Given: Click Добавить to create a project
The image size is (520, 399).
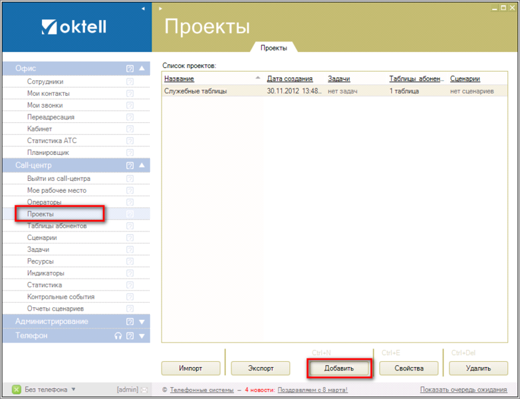Looking at the screenshot, I should pos(339,368).
